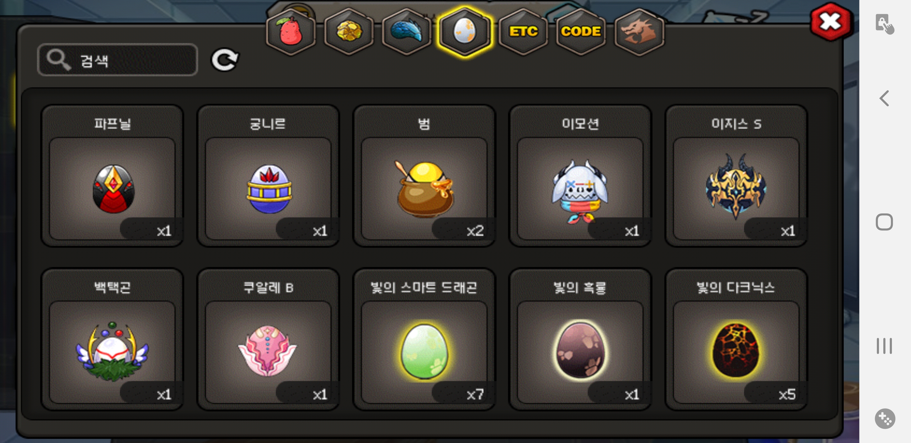The width and height of the screenshot is (911, 443).
Task: Close the inventory with red X
Action: pos(830,22)
